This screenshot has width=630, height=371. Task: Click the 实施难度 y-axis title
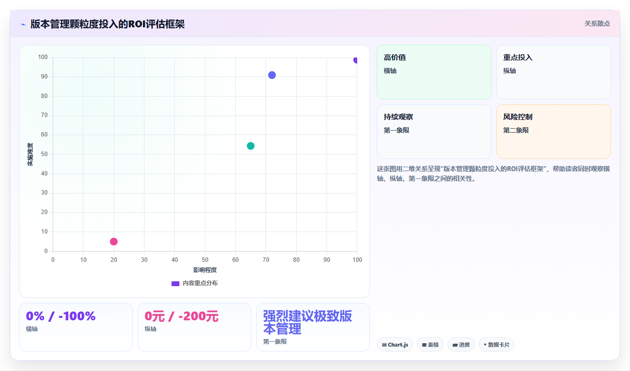click(30, 155)
